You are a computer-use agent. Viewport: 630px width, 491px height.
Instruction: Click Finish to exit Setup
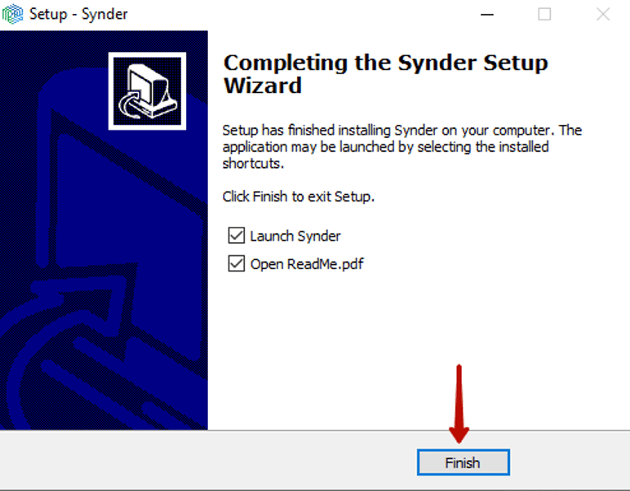(x=464, y=462)
